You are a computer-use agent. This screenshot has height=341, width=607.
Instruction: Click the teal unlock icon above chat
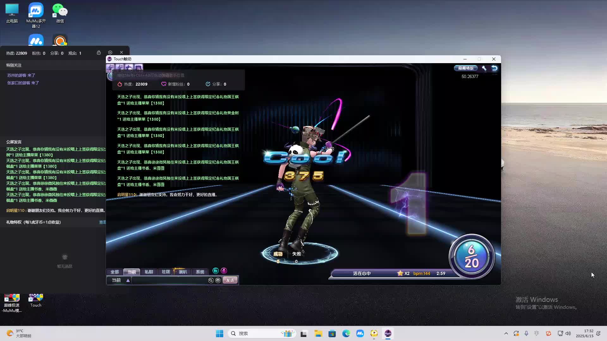pyautogui.click(x=216, y=271)
